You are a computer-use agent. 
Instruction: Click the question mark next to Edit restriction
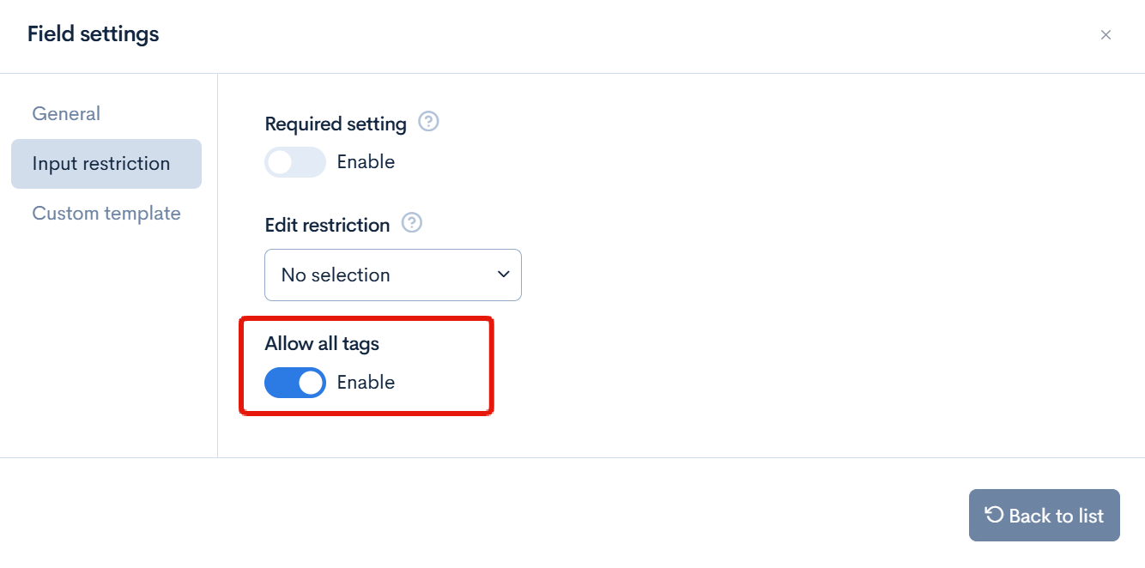coord(412,223)
